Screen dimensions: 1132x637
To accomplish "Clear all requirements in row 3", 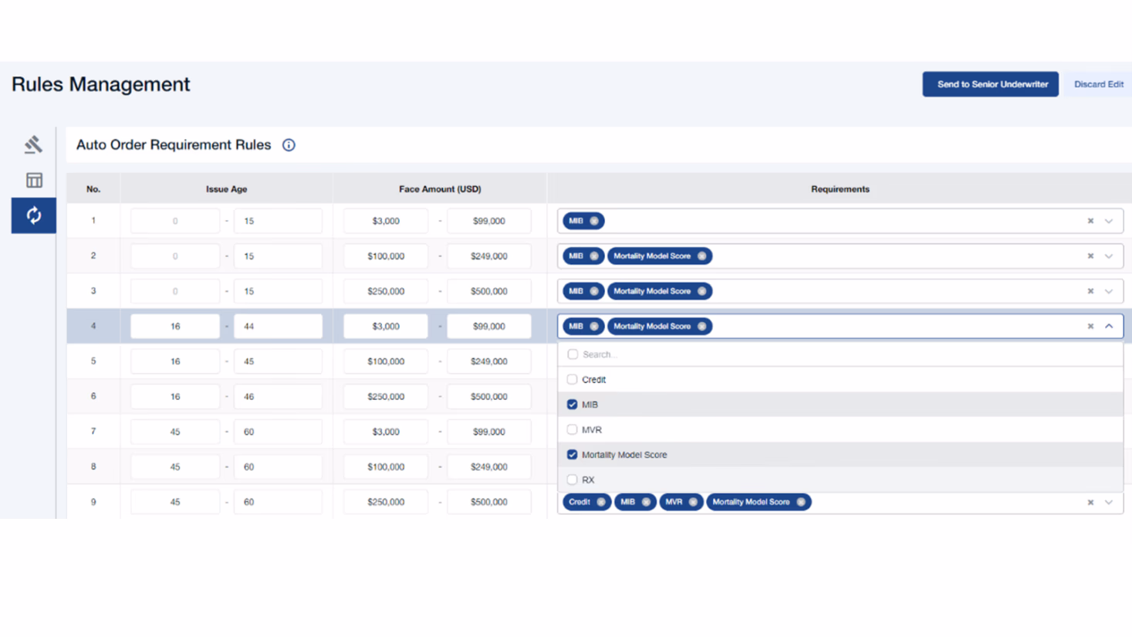I will pyautogui.click(x=1090, y=291).
